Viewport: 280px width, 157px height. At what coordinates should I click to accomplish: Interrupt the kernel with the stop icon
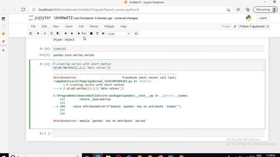click(91, 34)
